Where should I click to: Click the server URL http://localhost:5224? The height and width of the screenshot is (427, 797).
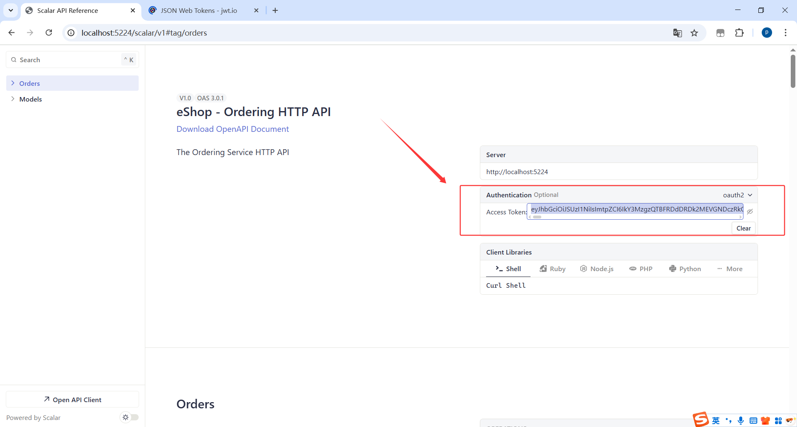[517, 172]
